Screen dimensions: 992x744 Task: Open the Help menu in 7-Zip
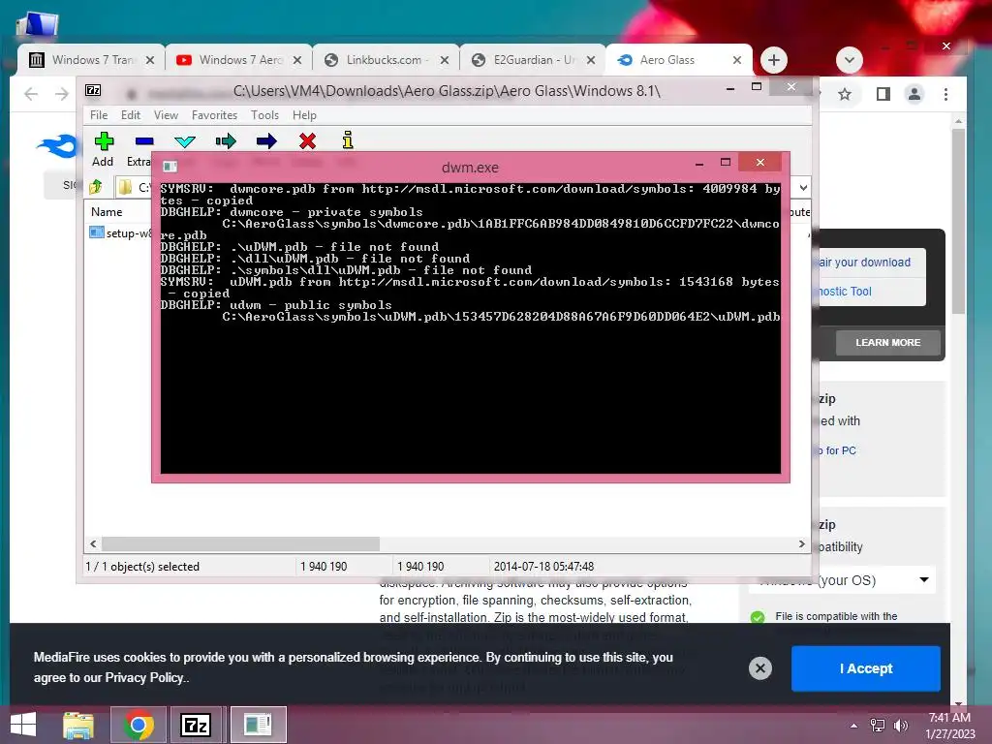(304, 115)
